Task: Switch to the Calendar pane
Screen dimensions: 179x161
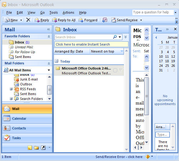Action: click(x=27, y=118)
